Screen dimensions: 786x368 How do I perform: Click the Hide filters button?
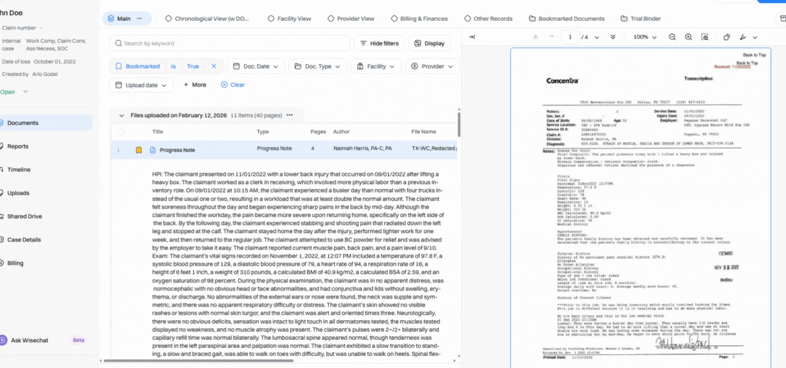(x=379, y=44)
